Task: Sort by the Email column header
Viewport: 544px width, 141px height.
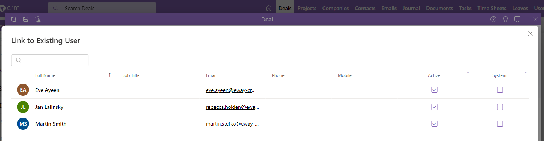Action: point(211,75)
